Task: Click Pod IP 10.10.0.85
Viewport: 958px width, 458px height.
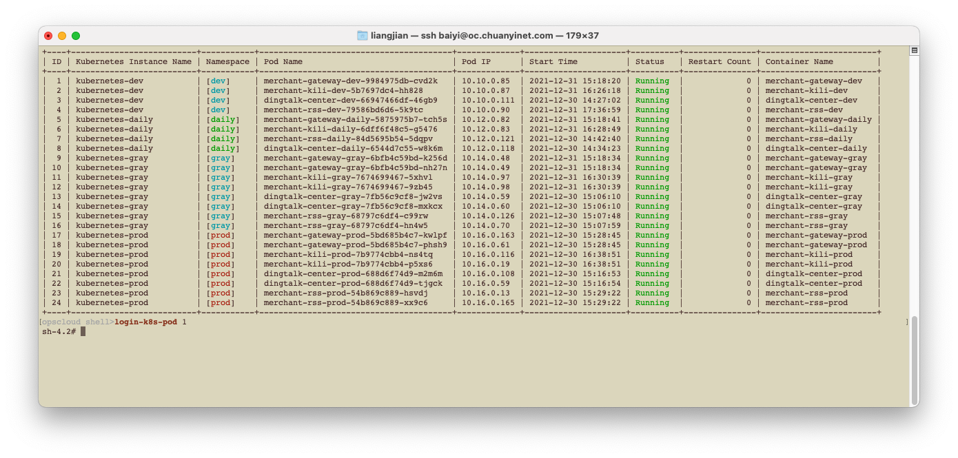Action: point(486,81)
